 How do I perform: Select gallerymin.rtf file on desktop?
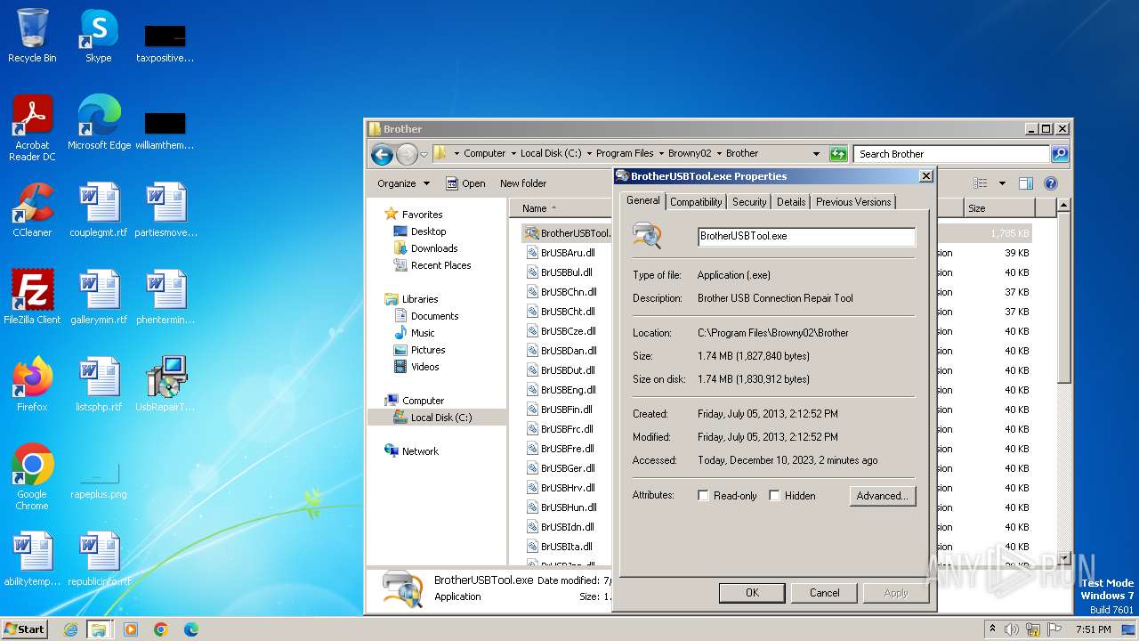(x=99, y=297)
